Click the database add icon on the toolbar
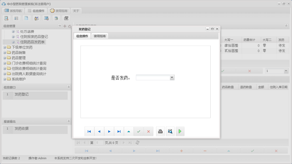Screen dimensions: 292x164 point(56,18)
